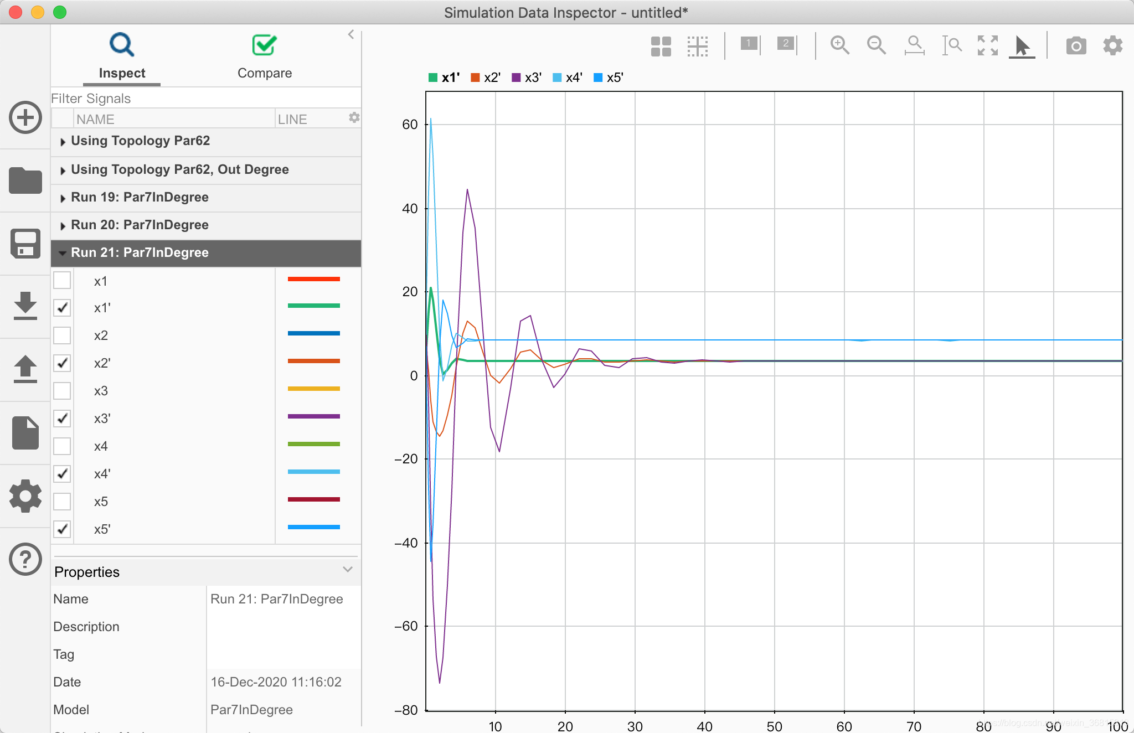Screen dimensions: 1134x733
Task: Enable the x1 signal checkbox
Action: pyautogui.click(x=62, y=280)
